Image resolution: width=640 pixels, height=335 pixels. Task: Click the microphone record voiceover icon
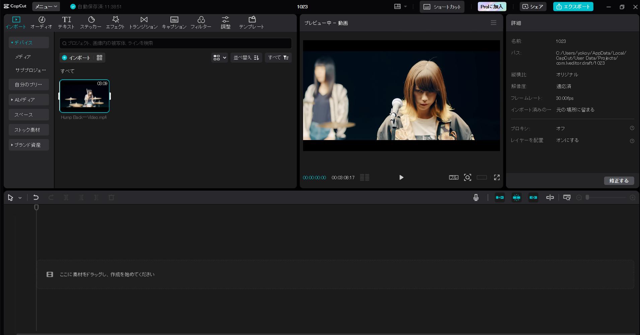tap(476, 198)
